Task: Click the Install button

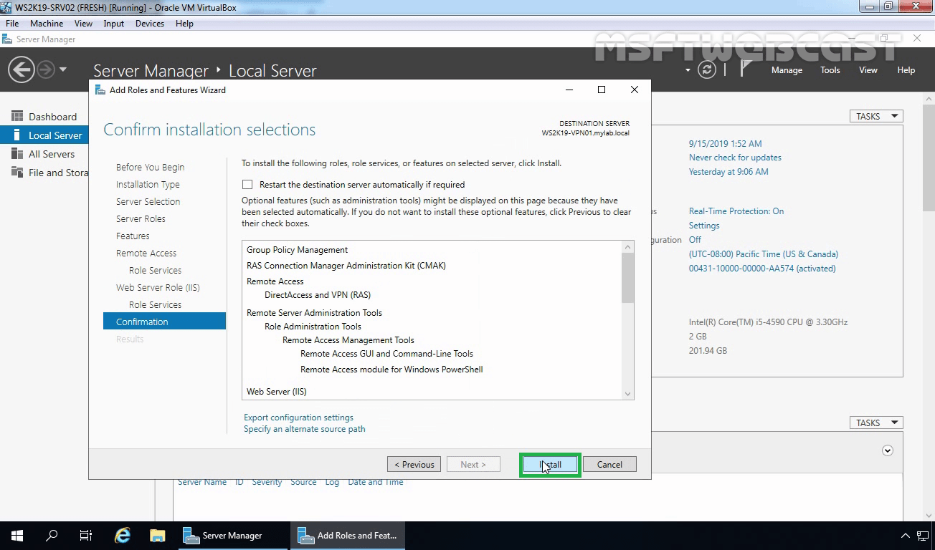Action: coord(549,464)
